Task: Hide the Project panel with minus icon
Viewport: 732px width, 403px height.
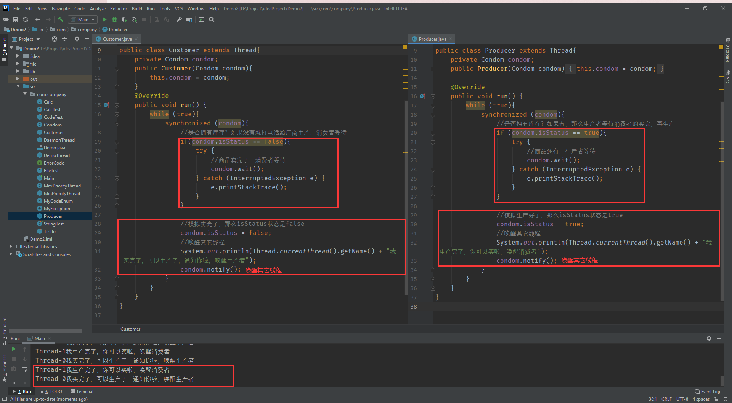Action: (87, 39)
